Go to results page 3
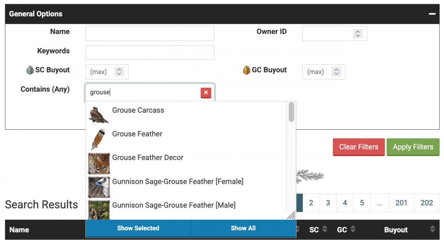The height and width of the screenshot is (240, 444). pyautogui.click(x=328, y=203)
